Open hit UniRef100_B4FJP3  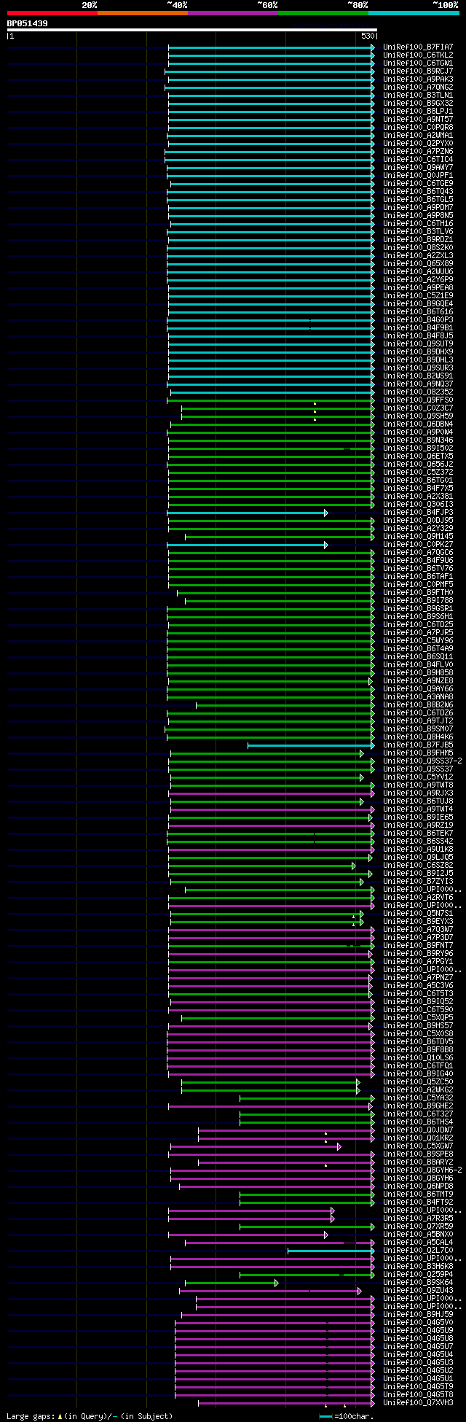click(418, 512)
